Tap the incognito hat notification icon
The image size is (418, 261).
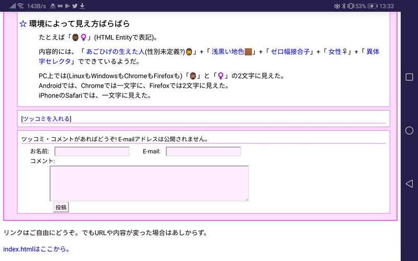click(53, 6)
